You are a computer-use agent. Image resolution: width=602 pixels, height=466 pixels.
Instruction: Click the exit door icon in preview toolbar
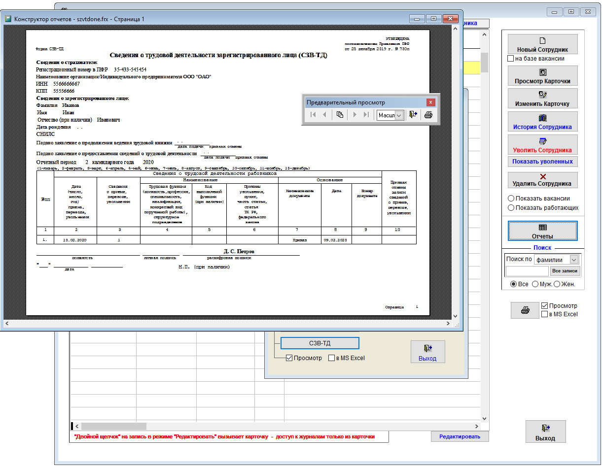click(x=413, y=115)
